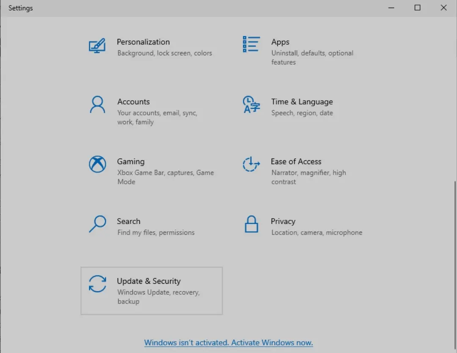Select the Update & Security tile label
Screen dimensions: 457x353
(x=149, y=281)
